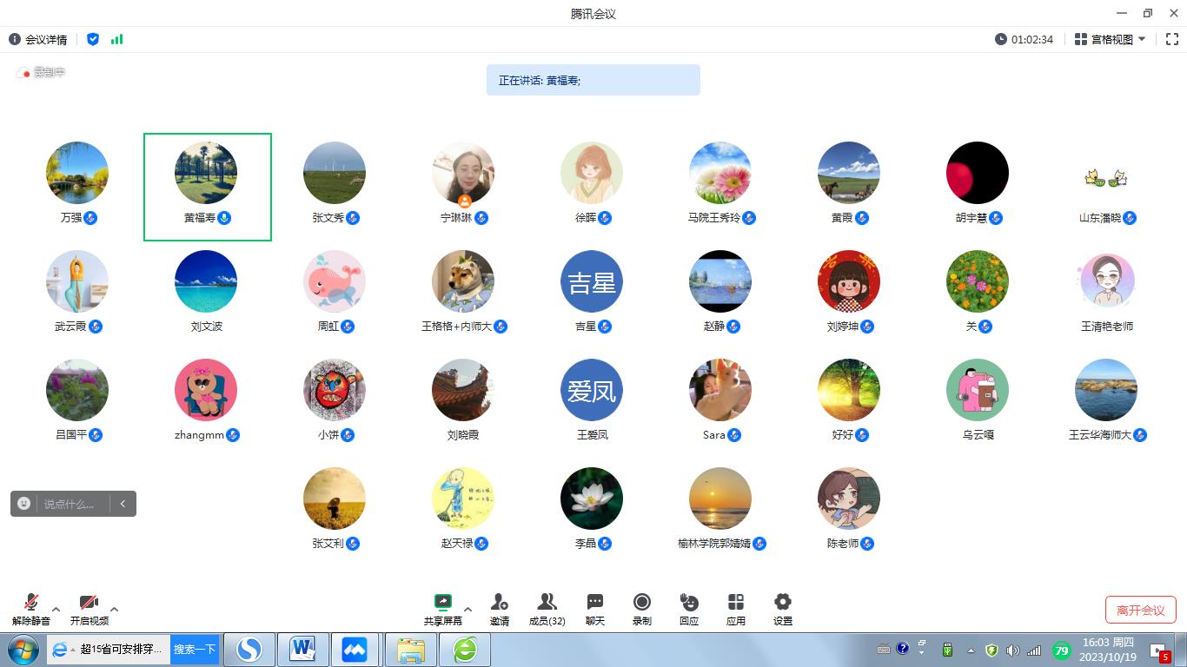Open the 设置 settings gear
Image resolution: width=1187 pixels, height=667 pixels.
pyautogui.click(x=783, y=603)
